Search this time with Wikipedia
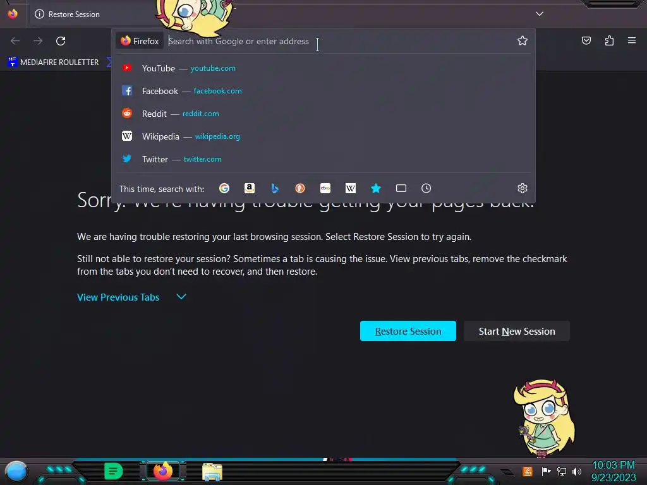647x485 pixels. tap(350, 188)
